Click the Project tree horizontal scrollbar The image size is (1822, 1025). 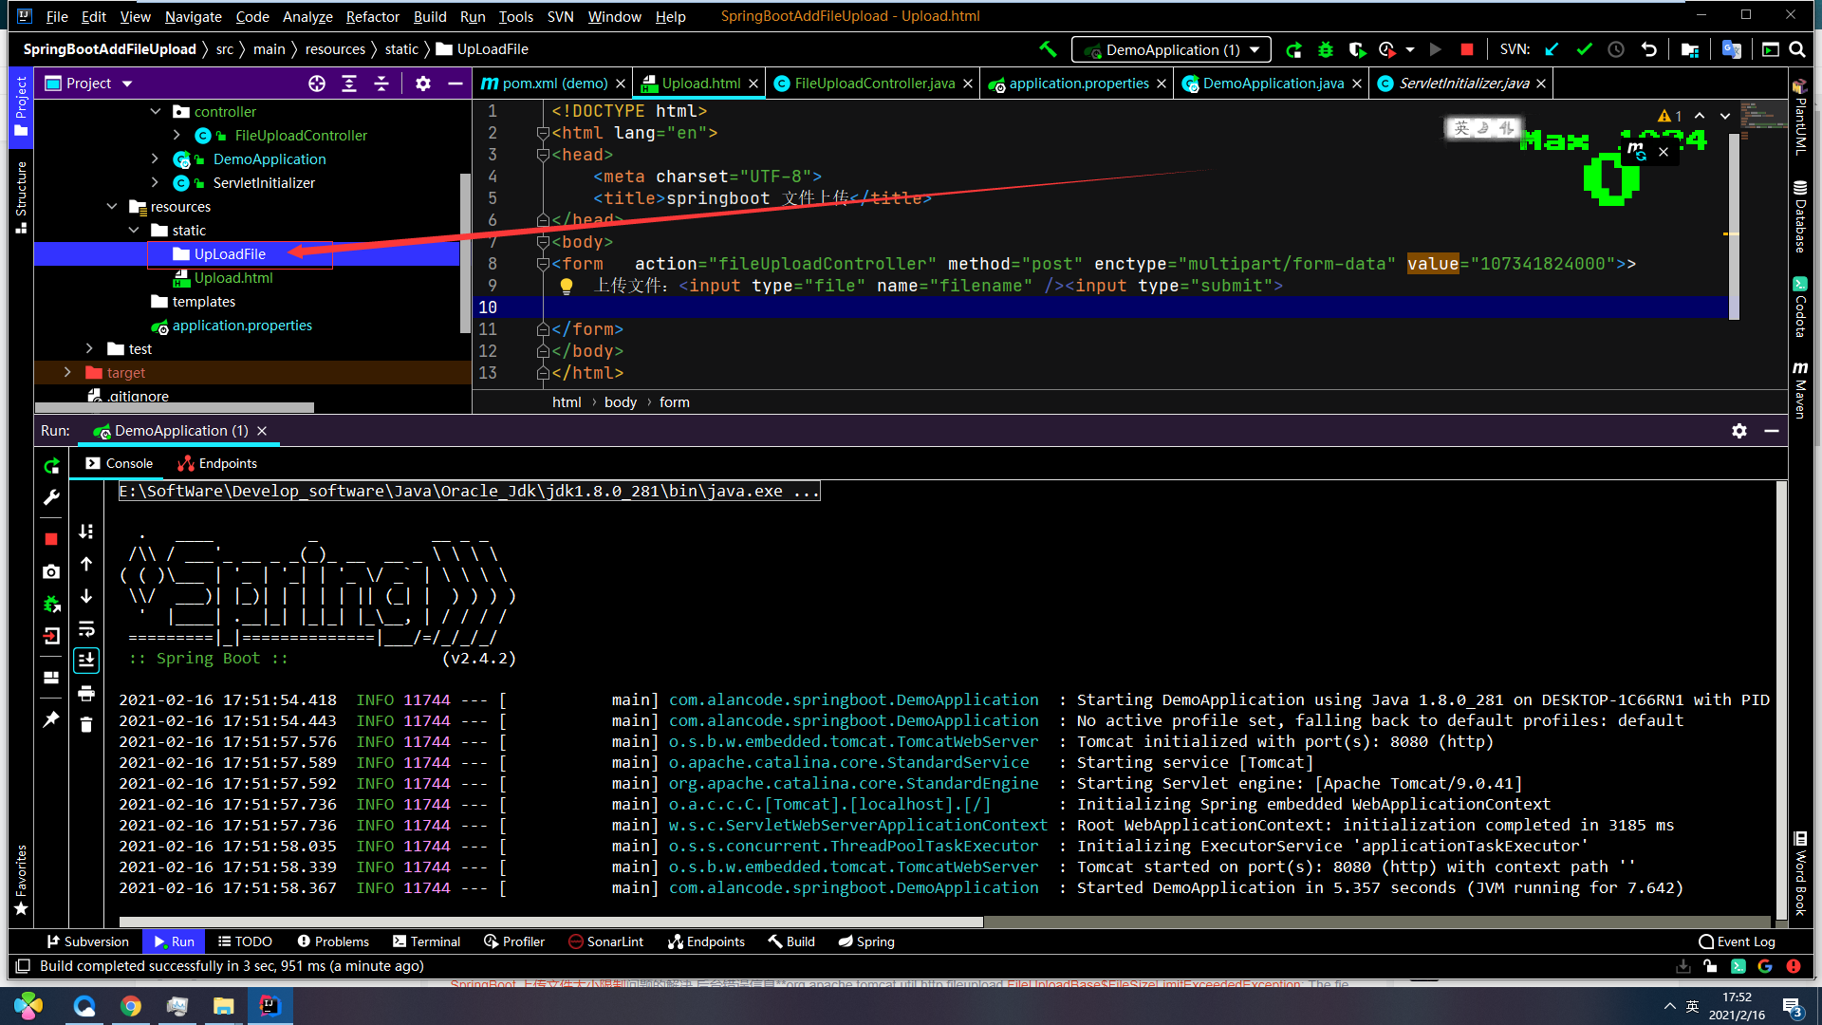click(x=175, y=408)
